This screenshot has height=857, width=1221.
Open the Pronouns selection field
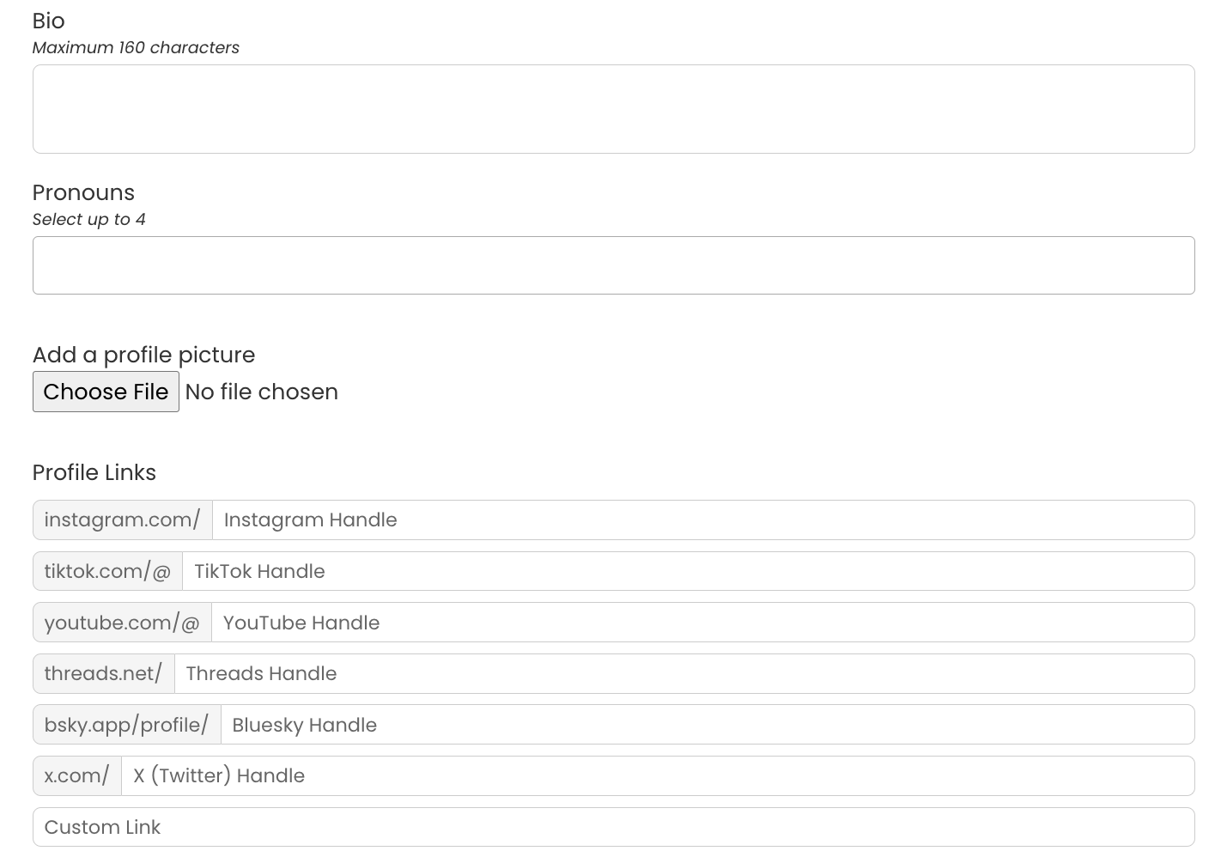(x=613, y=265)
